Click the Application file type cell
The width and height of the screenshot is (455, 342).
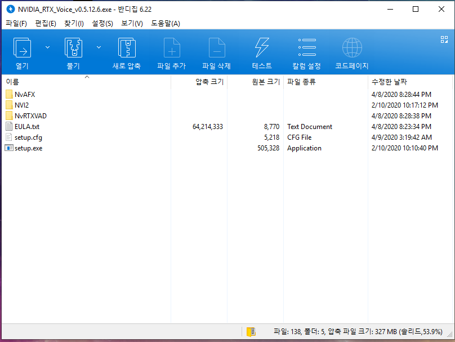[x=305, y=148]
